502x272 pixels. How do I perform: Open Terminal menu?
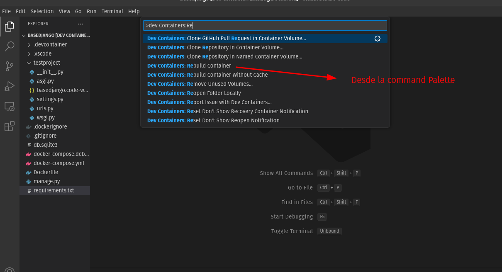click(112, 11)
